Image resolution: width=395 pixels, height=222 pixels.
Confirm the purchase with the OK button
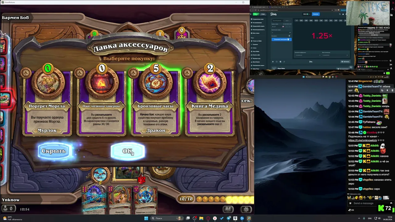[x=128, y=151]
